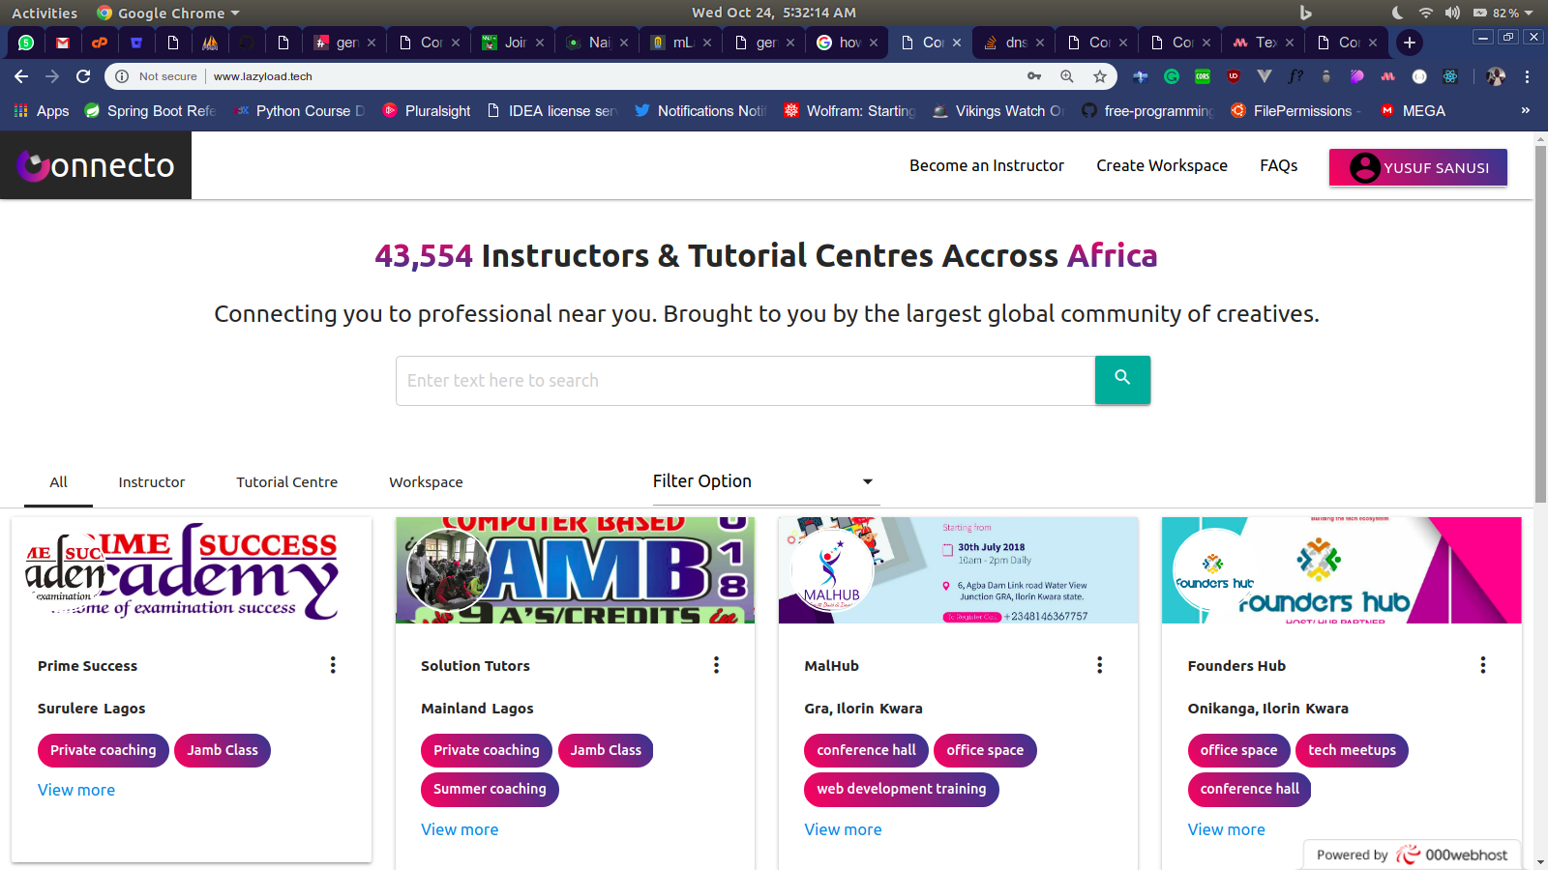This screenshot has height=870, width=1548.
Task: Open a new browser tab
Action: click(1410, 43)
